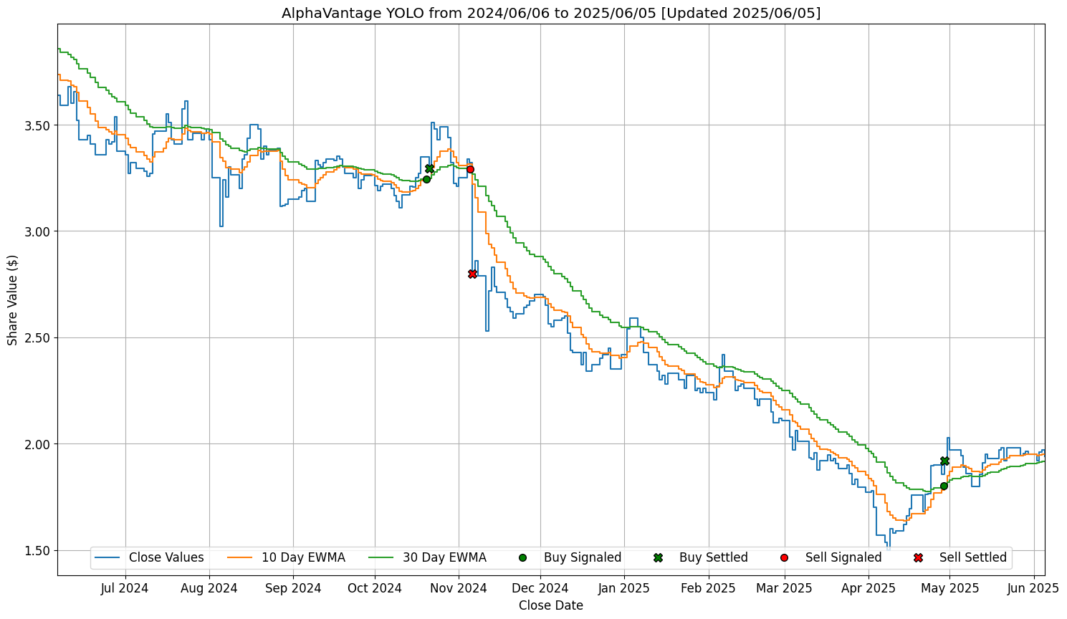Click the '10 Day EWMA' legend label
1067x619 pixels.
[x=303, y=557]
